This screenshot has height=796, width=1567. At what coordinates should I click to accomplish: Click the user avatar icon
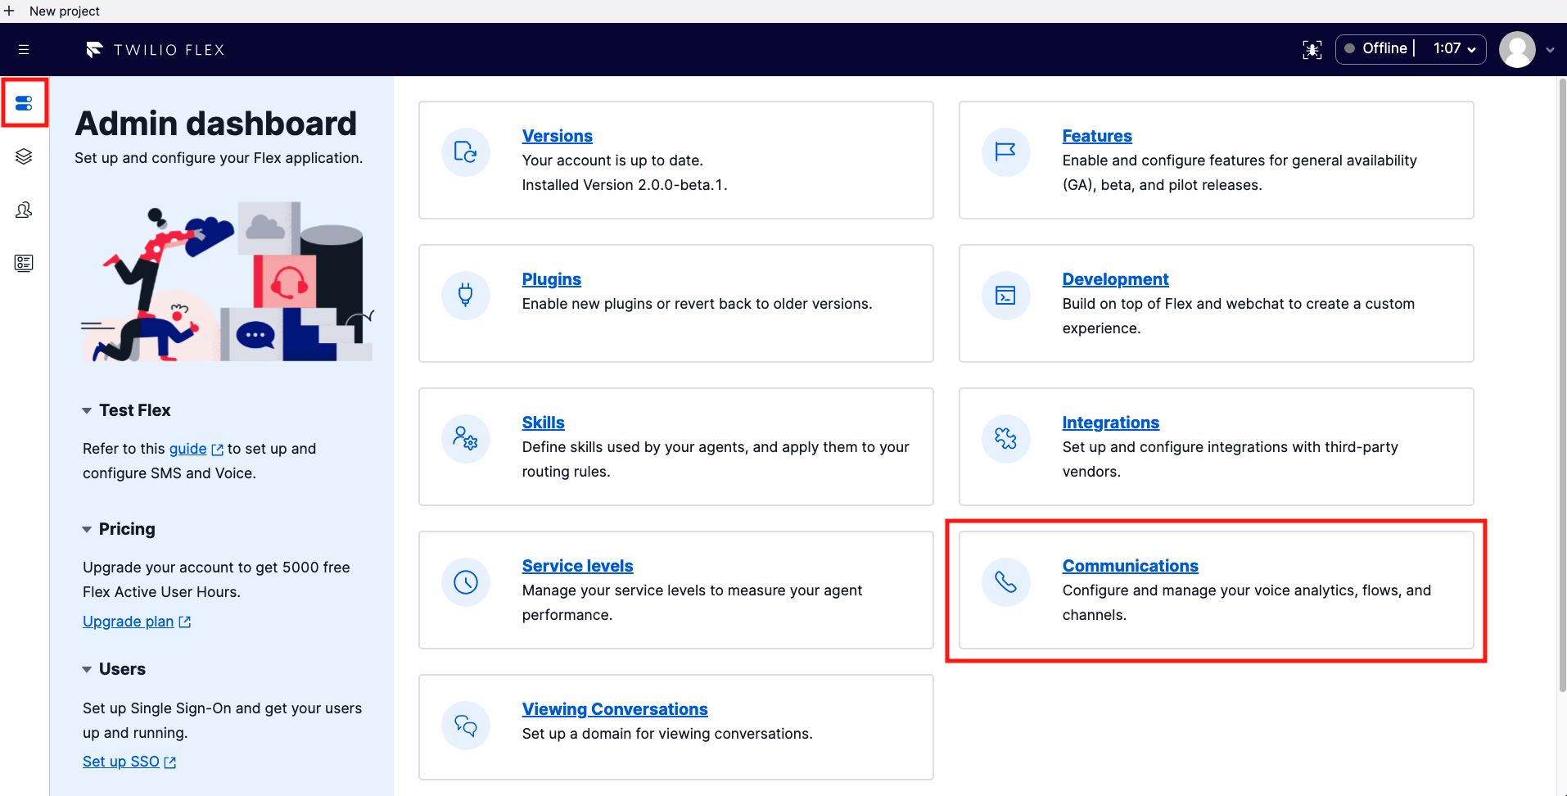(x=1517, y=49)
